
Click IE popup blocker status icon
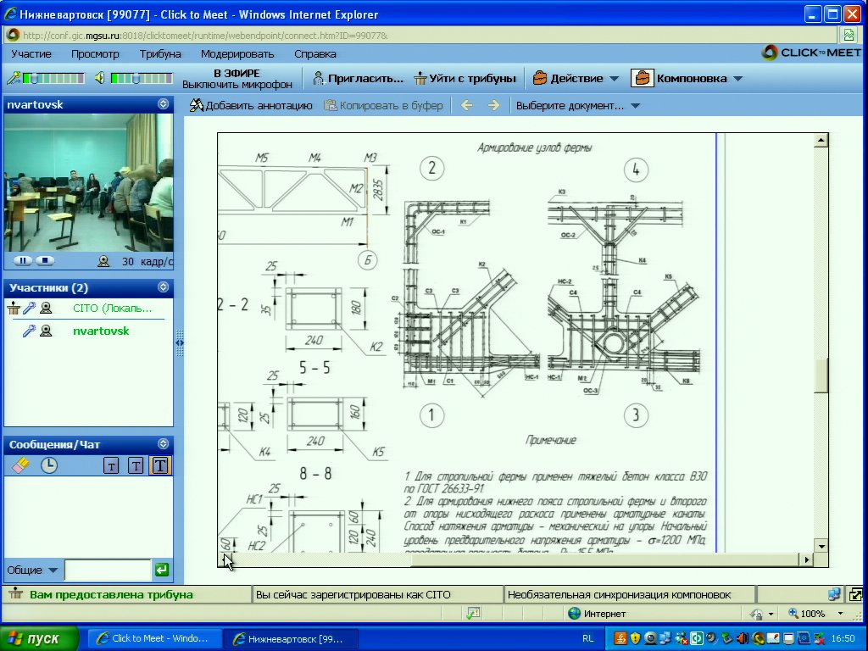473,614
